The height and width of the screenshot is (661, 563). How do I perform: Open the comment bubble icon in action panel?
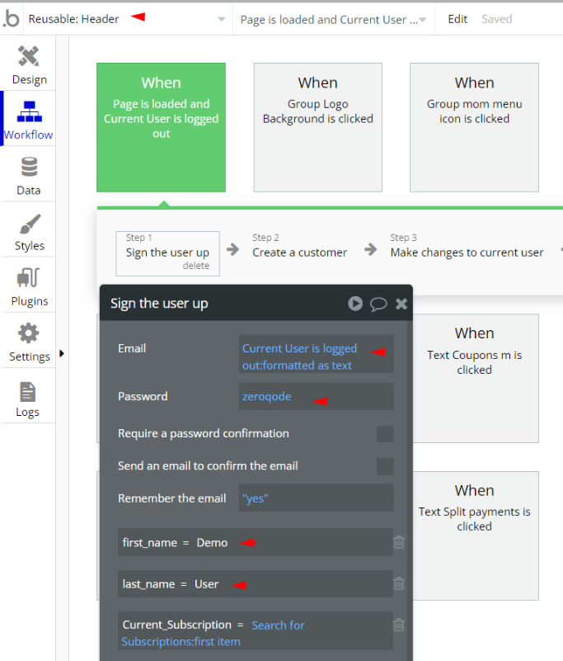pos(378,304)
